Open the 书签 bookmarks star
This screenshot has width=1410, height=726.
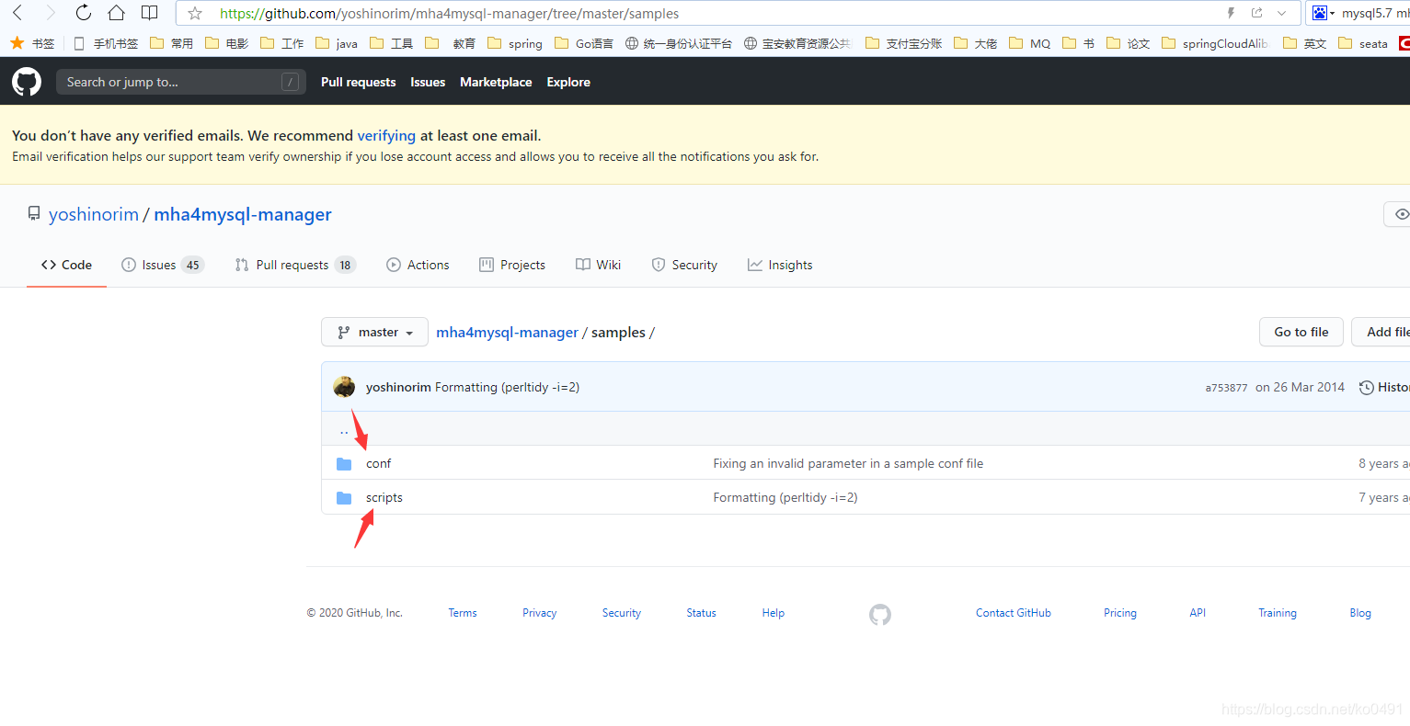pos(32,43)
